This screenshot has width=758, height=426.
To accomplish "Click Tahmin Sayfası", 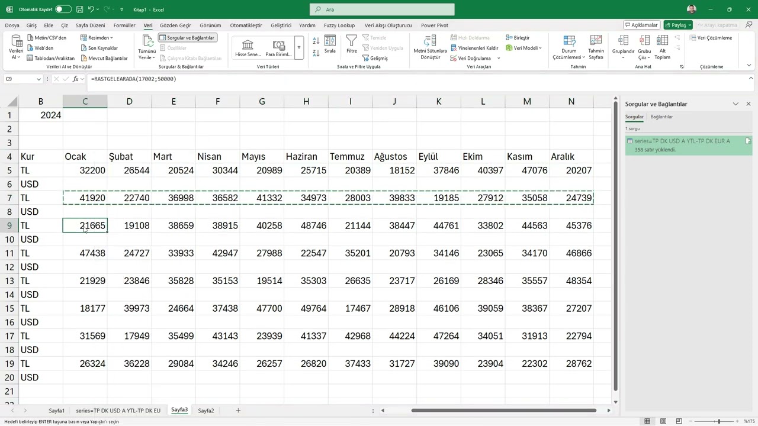I will coord(596,48).
